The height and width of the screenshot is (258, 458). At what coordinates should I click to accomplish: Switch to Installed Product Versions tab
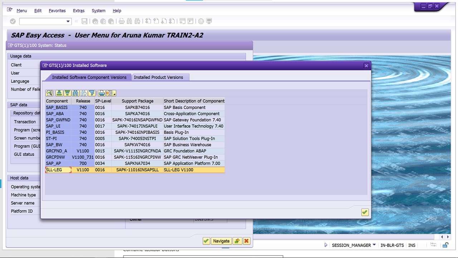click(159, 77)
